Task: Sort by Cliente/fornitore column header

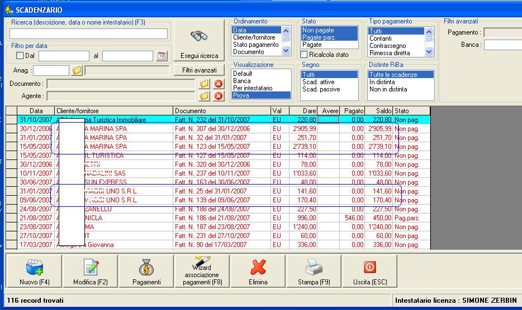Action: pyautogui.click(x=114, y=110)
